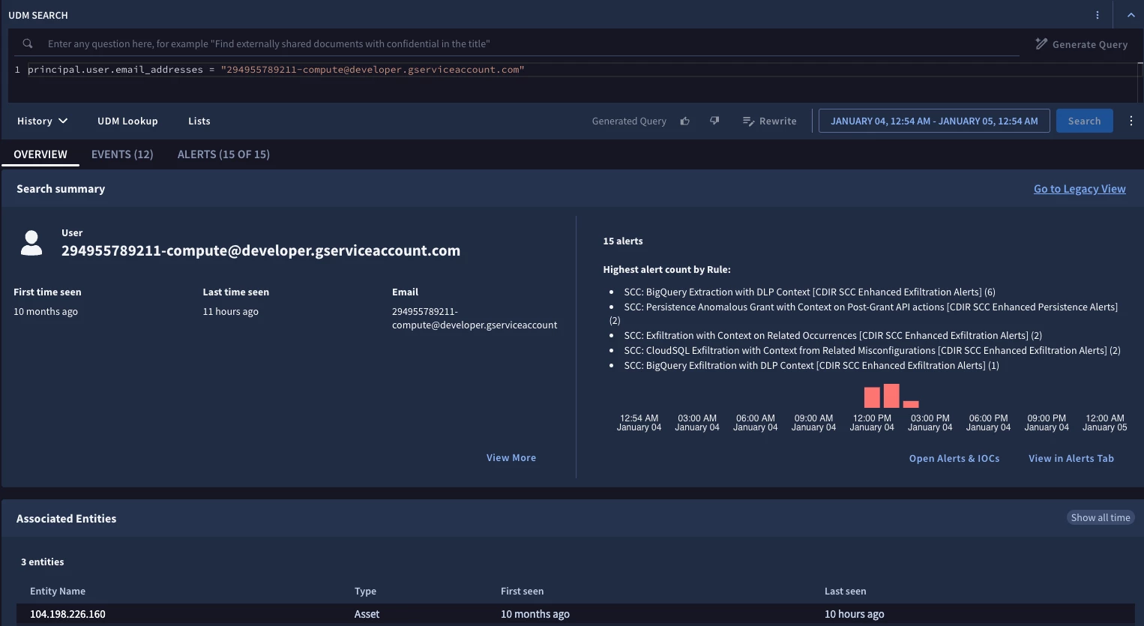The width and height of the screenshot is (1144, 626).
Task: Toggle Show all time chip
Action: pyautogui.click(x=1101, y=517)
